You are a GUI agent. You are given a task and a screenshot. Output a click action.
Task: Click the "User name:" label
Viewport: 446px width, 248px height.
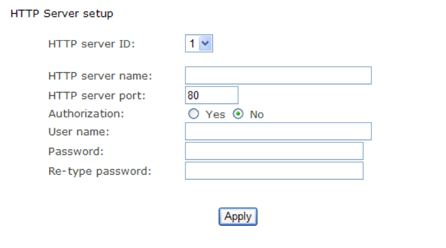pos(78,131)
